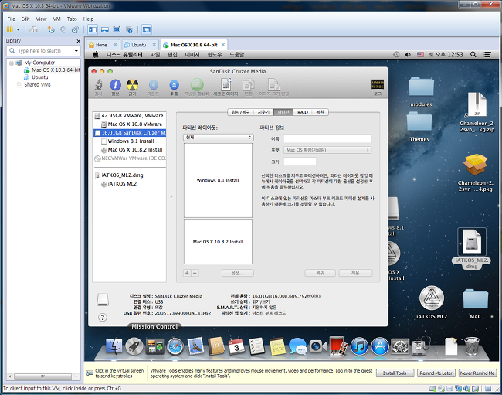This screenshot has width=502, height=395.
Task: Open the partition layout dropdown
Action: point(219,137)
